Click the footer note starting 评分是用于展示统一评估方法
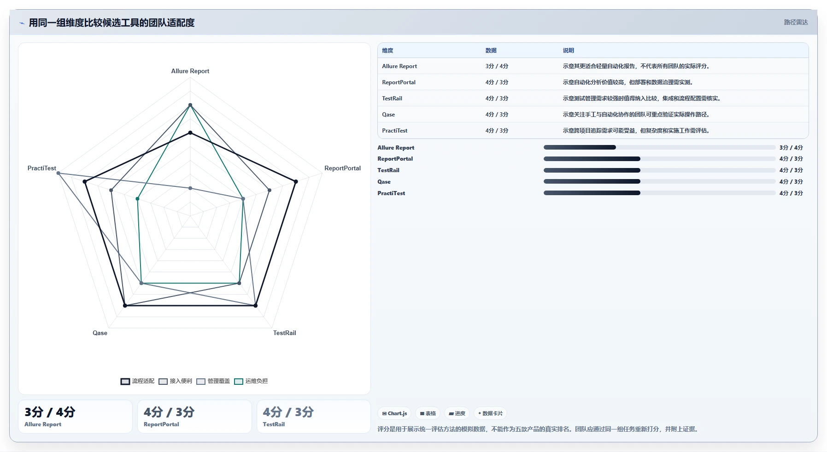The width and height of the screenshot is (827, 452). (538, 429)
